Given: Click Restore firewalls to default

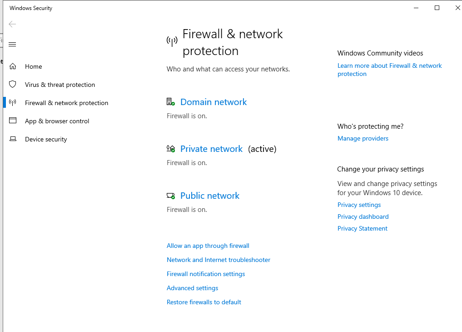Looking at the screenshot, I should click(204, 302).
